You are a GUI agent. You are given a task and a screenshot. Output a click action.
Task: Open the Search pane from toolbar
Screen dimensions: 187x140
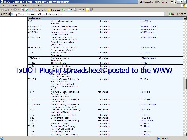click(x=41, y=10)
